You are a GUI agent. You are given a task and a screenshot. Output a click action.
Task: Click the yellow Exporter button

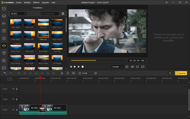click(181, 73)
